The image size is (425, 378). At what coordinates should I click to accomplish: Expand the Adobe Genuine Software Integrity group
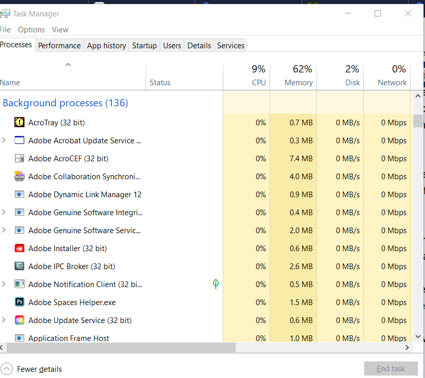(4, 212)
